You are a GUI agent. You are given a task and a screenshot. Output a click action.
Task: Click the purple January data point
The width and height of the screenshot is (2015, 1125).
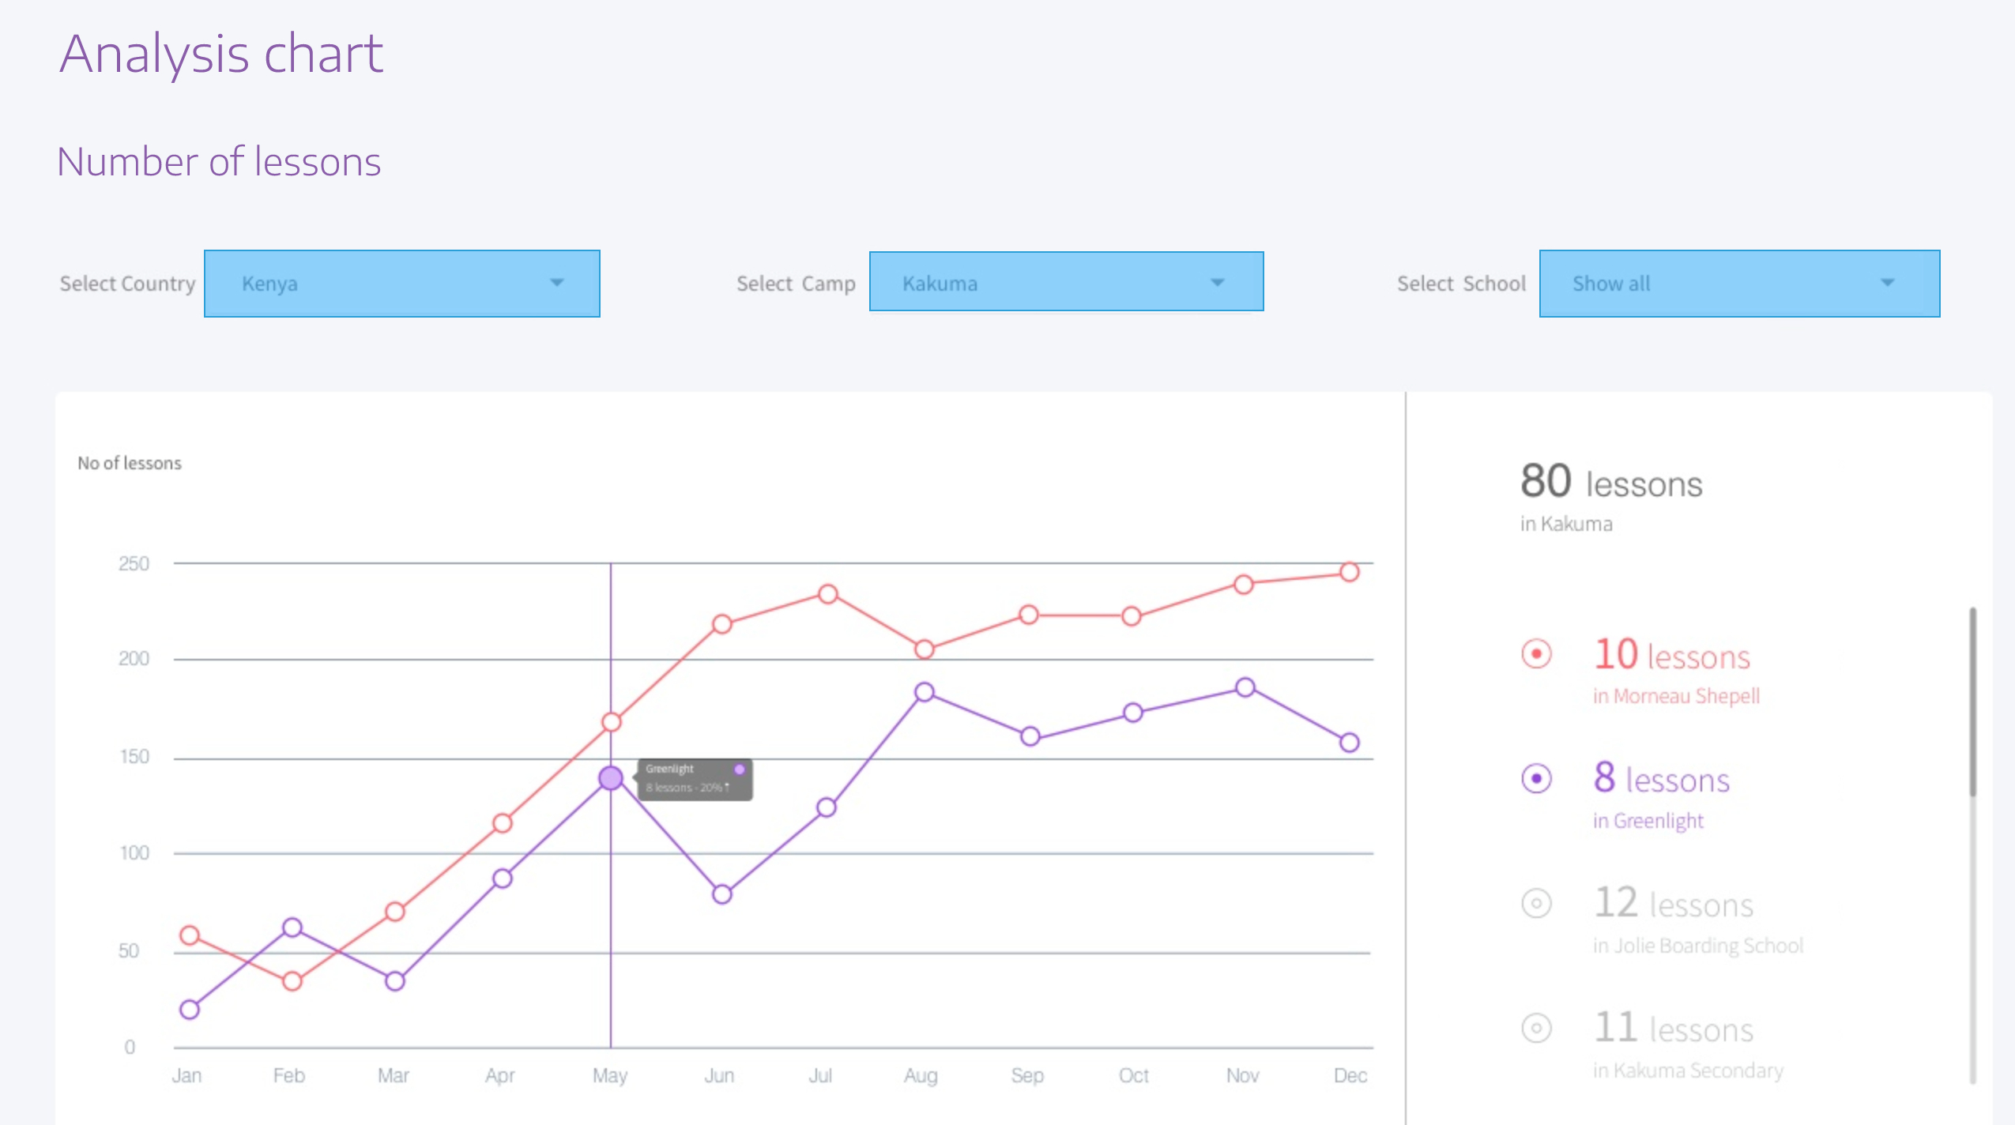point(190,1009)
